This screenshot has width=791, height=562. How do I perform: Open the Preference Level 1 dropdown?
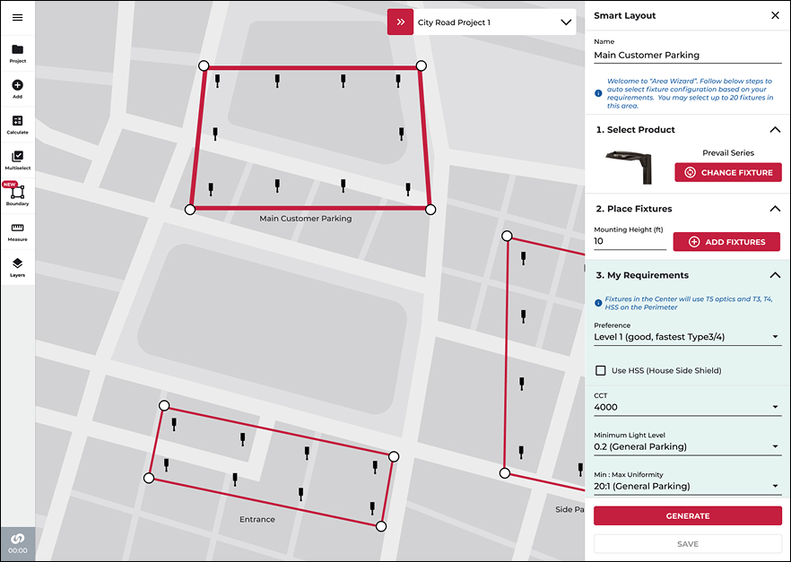coord(688,337)
